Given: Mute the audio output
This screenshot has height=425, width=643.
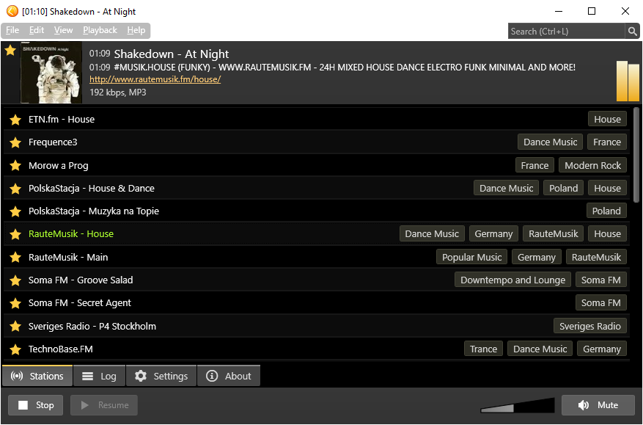Looking at the screenshot, I should (x=598, y=405).
